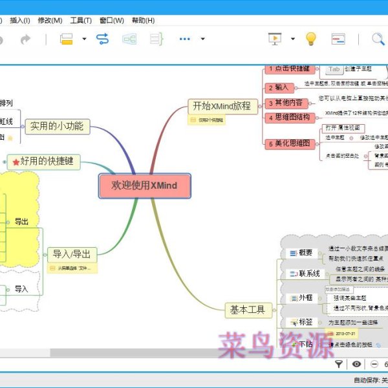Select the 开始XMind旅程 topic
This screenshot has width=388, height=388.
222,107
